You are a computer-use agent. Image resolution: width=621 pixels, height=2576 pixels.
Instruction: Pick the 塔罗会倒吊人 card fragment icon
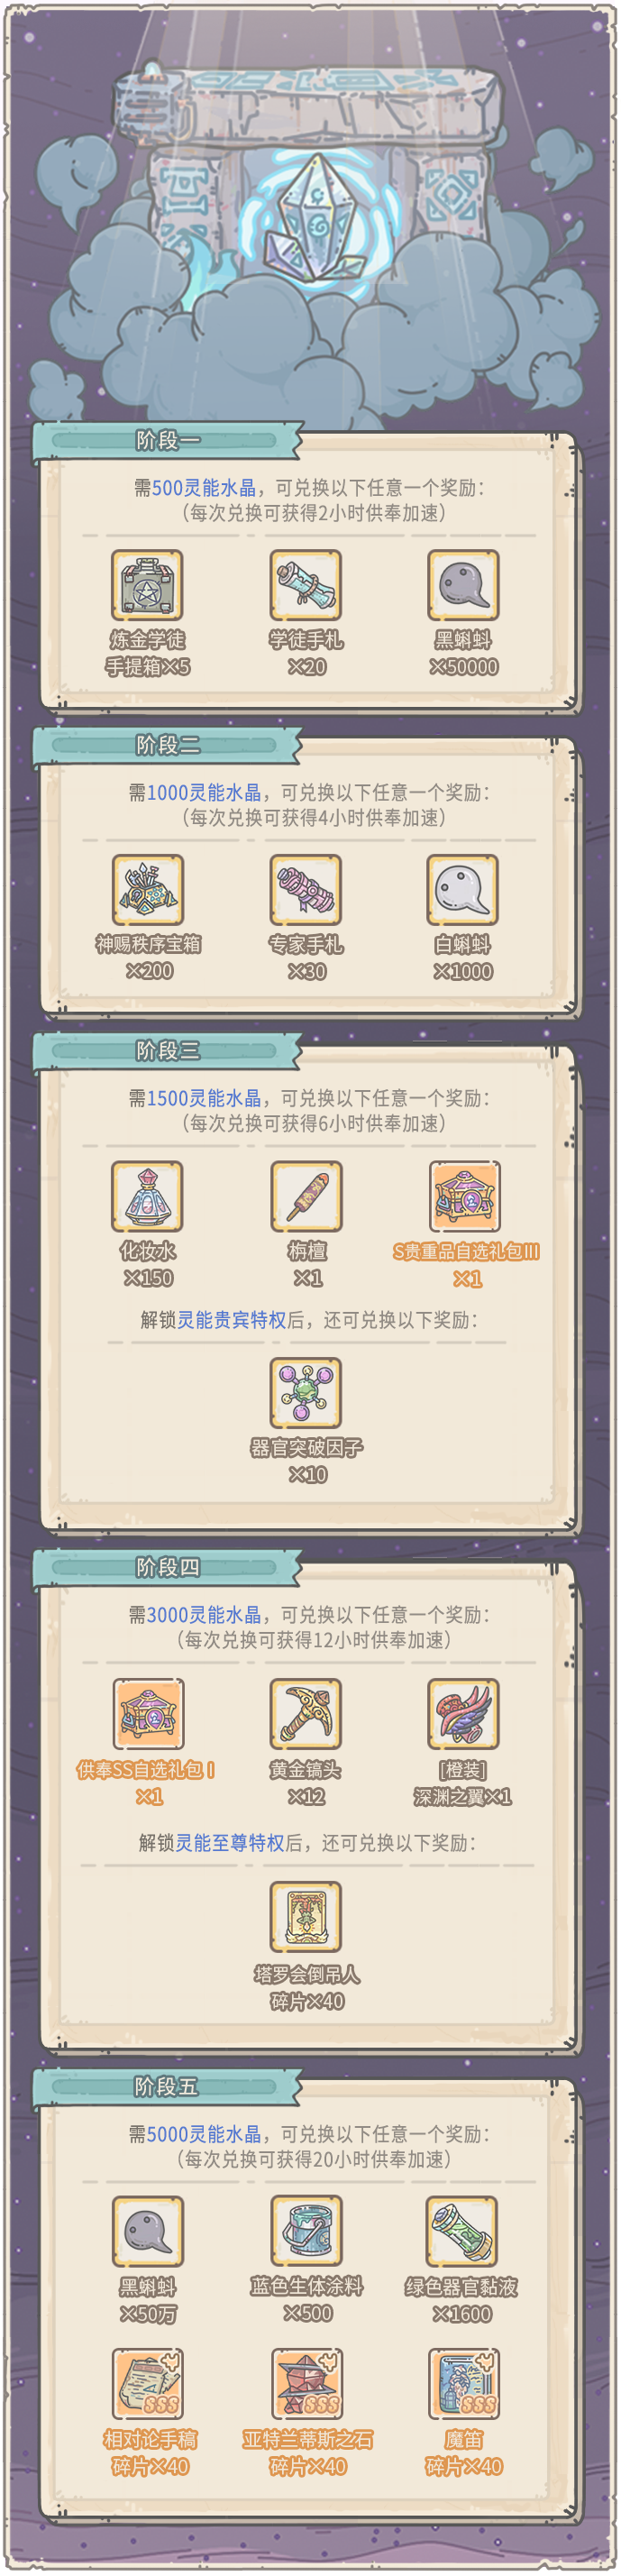pyautogui.click(x=306, y=1917)
